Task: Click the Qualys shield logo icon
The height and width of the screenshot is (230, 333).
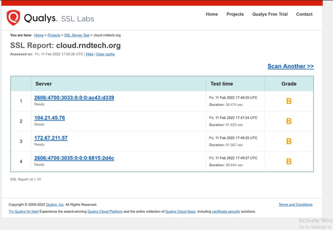Action: [x=14, y=18]
